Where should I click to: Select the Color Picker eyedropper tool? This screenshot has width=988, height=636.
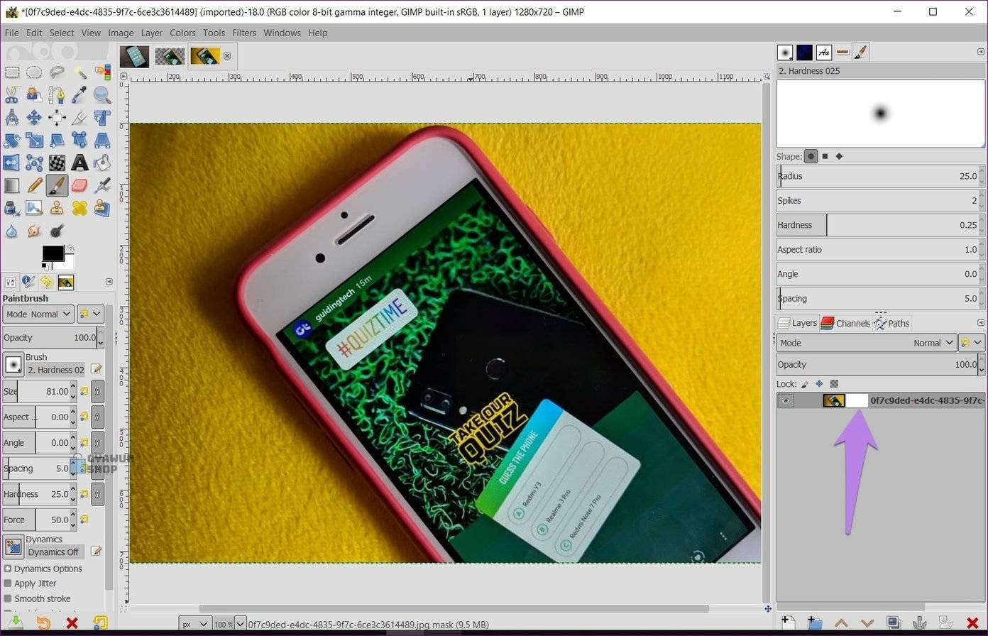click(x=79, y=95)
